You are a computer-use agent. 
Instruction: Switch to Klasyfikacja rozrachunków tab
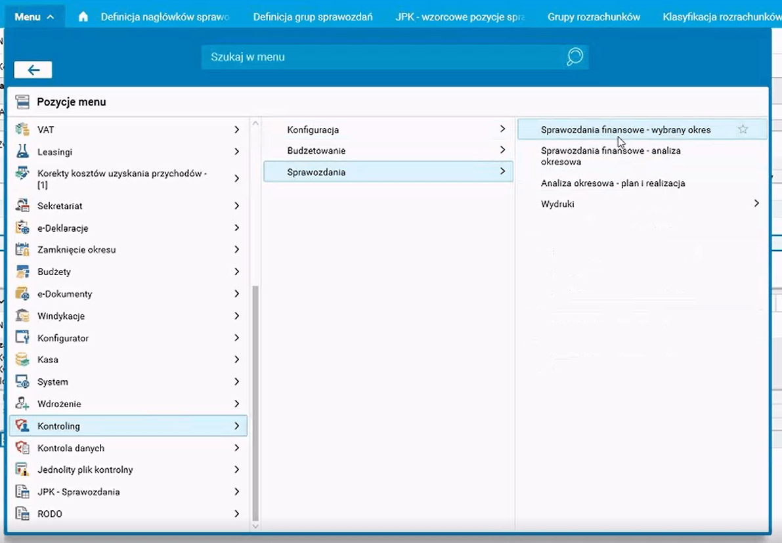(x=722, y=17)
